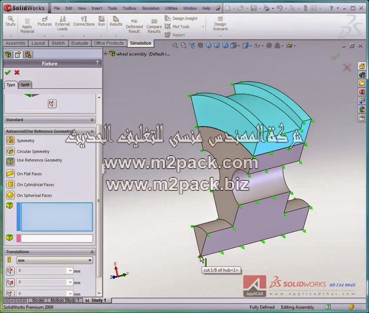Collapse the Standard section

pyautogui.click(x=92, y=120)
